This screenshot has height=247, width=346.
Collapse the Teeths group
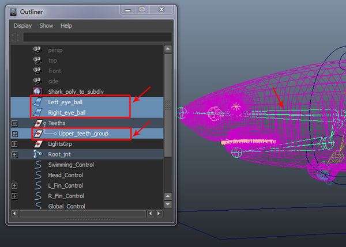14,123
